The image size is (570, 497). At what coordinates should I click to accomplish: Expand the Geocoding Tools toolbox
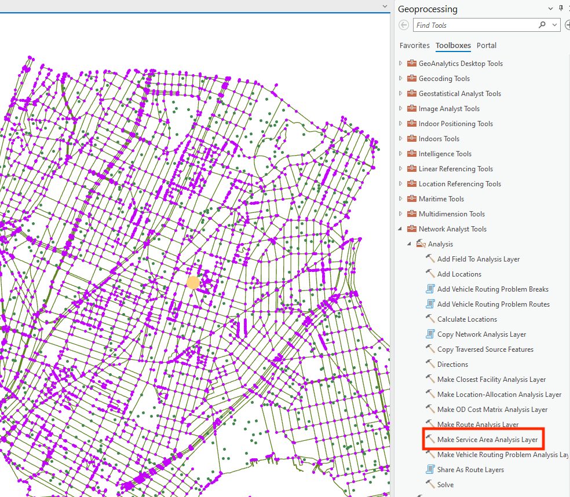coord(400,78)
